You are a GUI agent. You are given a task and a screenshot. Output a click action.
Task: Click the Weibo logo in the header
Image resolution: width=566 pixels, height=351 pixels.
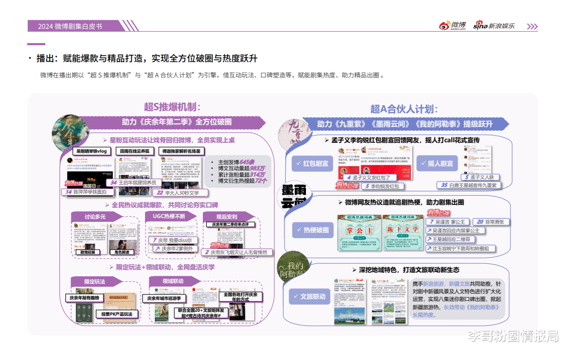[x=452, y=26]
